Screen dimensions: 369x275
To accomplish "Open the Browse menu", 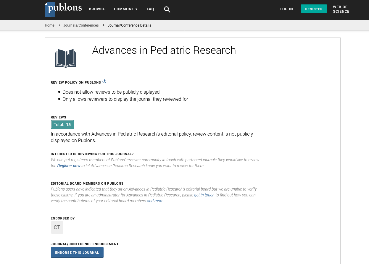I will [97, 9].
